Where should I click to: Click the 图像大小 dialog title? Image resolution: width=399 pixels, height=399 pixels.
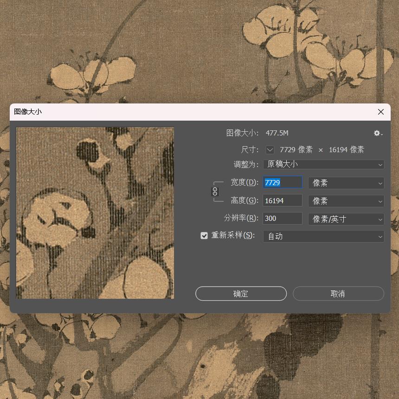pos(28,112)
